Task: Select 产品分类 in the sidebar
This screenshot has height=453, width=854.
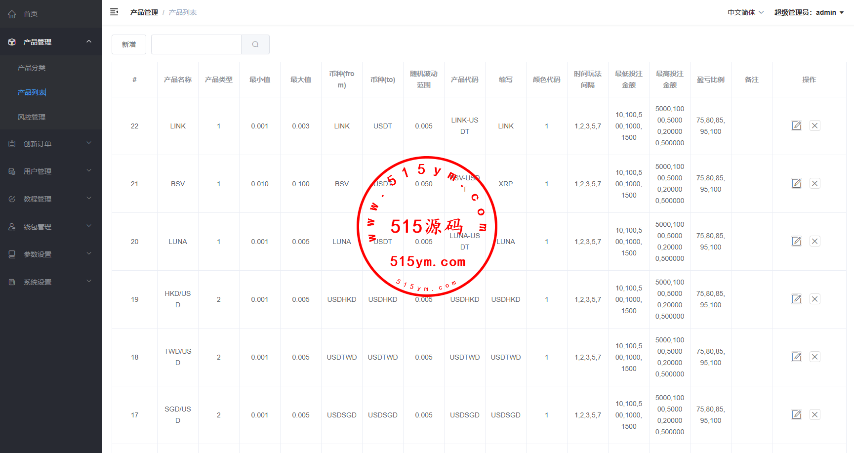Action: (32, 68)
